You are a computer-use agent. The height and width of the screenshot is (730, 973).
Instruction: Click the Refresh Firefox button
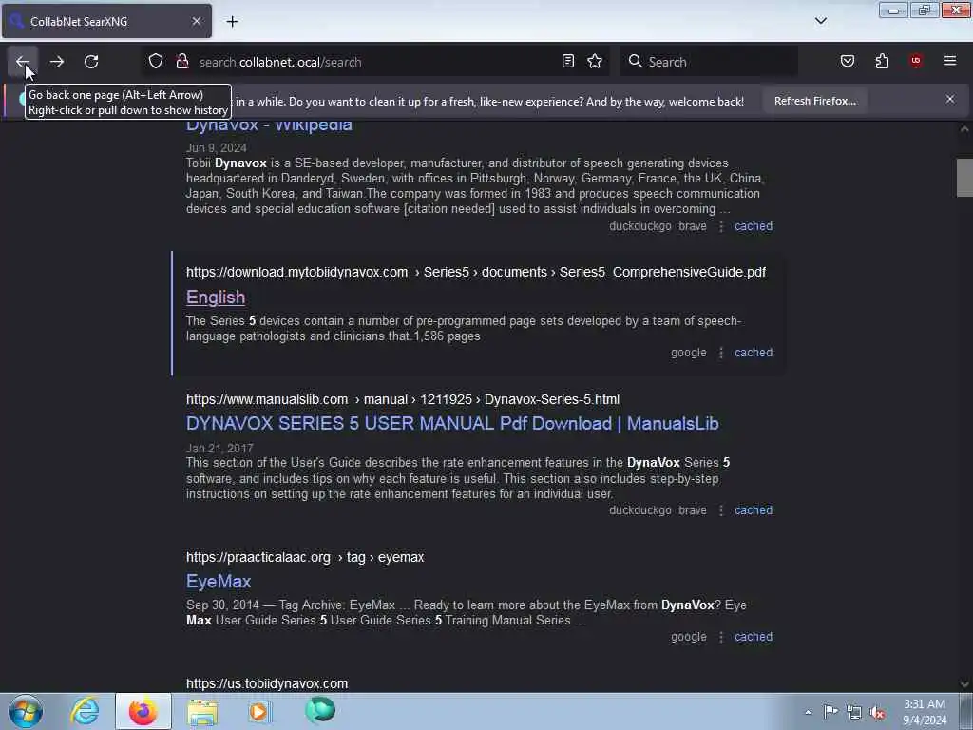[x=814, y=101]
